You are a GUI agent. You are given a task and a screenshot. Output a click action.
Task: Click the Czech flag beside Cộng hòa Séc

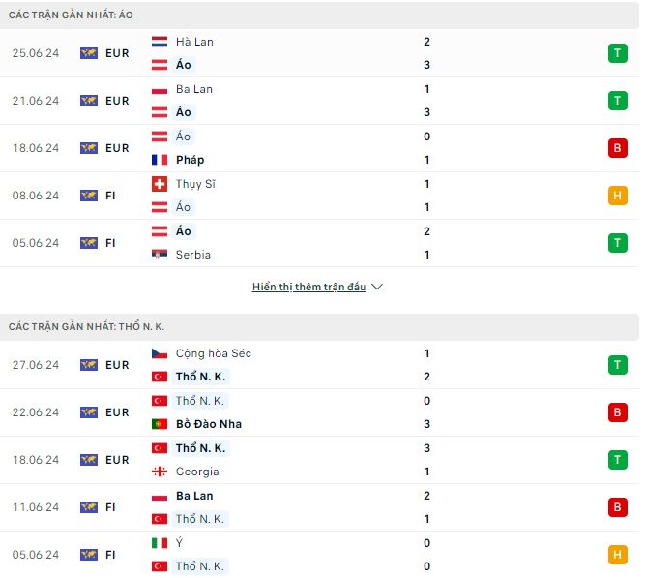160,353
